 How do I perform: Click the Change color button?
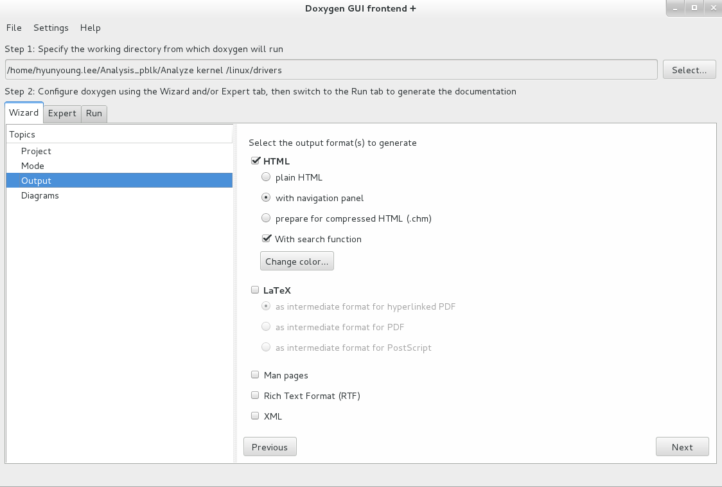coord(297,261)
